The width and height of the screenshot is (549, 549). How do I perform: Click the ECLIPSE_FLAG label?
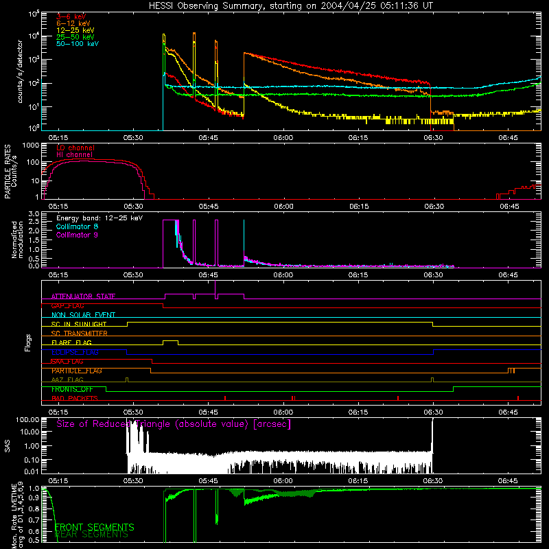75,352
